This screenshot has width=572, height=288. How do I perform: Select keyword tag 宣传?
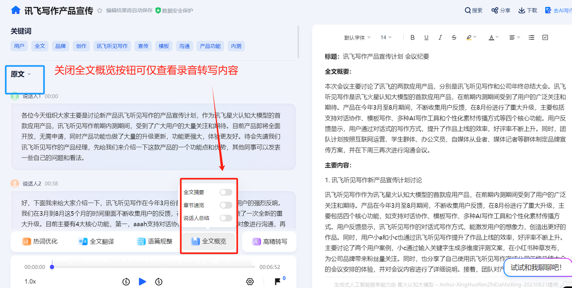point(143,46)
